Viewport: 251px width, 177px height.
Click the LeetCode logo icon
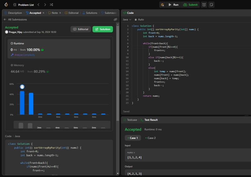pyautogui.click(x=6, y=5)
